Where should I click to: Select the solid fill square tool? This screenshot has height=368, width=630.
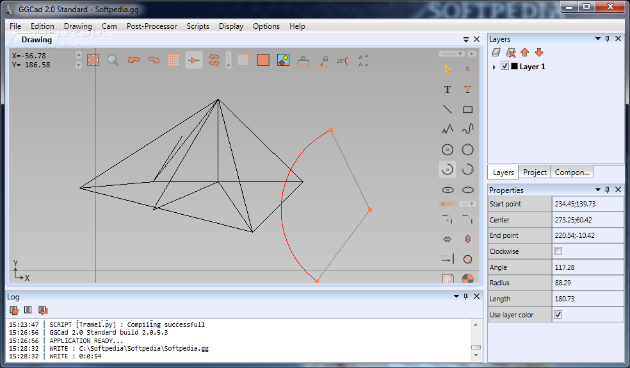(263, 60)
